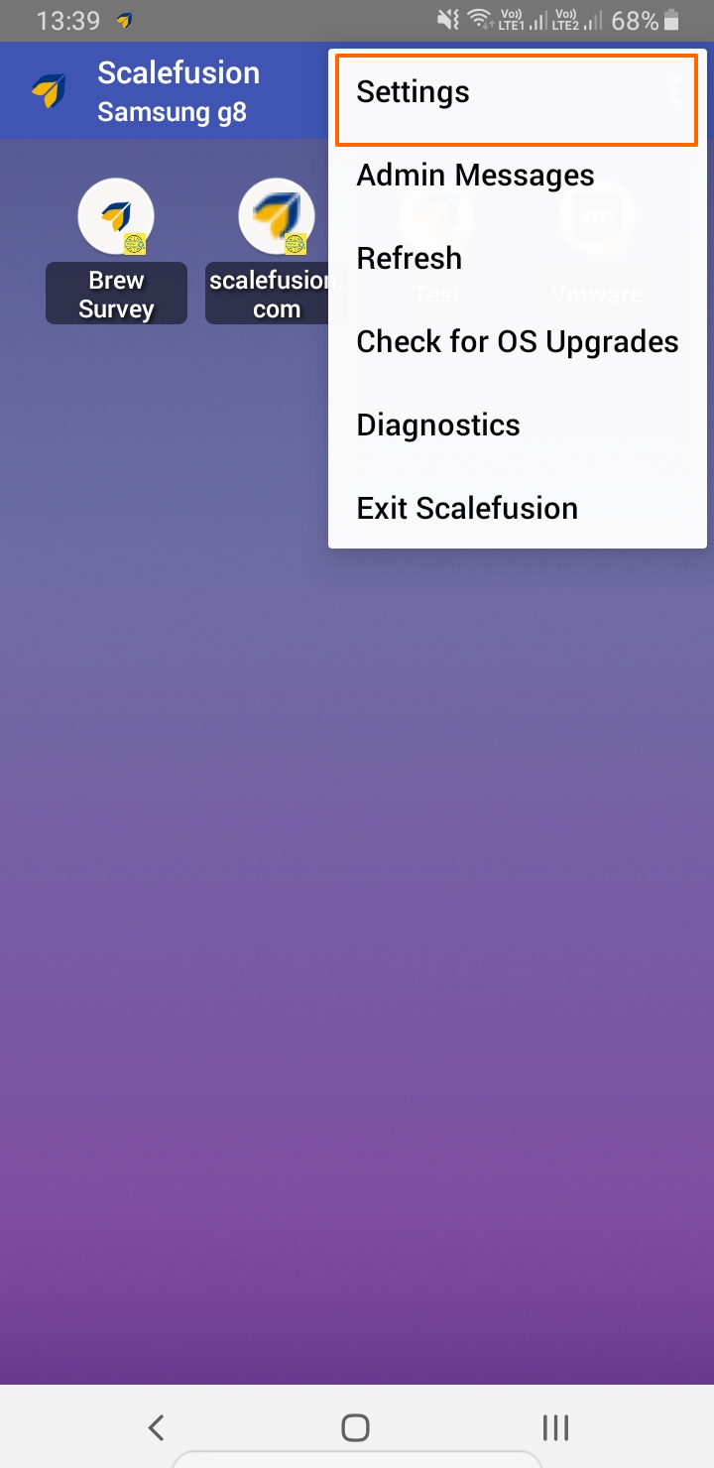Tap the muted sound status icon
Screen dimensions: 714x1468
448,20
